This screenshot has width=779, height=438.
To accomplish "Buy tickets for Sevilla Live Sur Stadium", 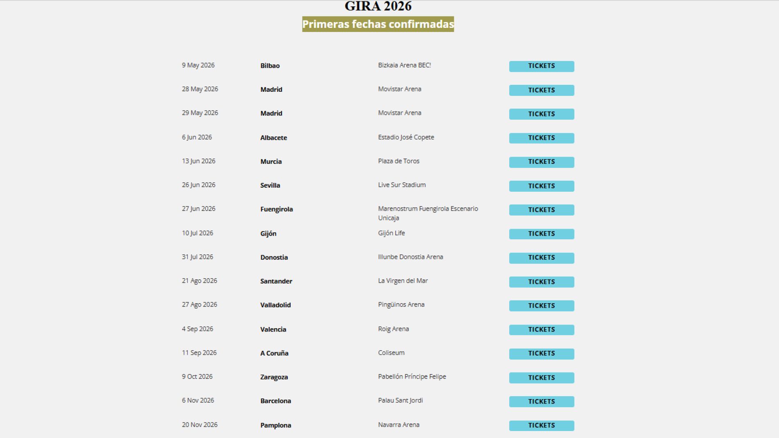I will pyautogui.click(x=541, y=186).
